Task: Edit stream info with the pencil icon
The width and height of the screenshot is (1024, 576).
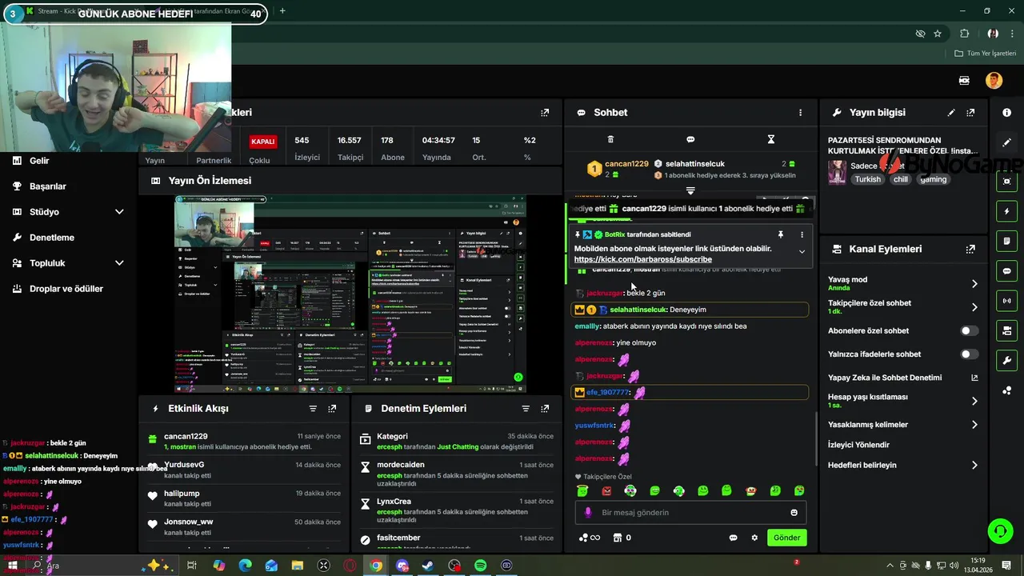Action: (x=951, y=113)
